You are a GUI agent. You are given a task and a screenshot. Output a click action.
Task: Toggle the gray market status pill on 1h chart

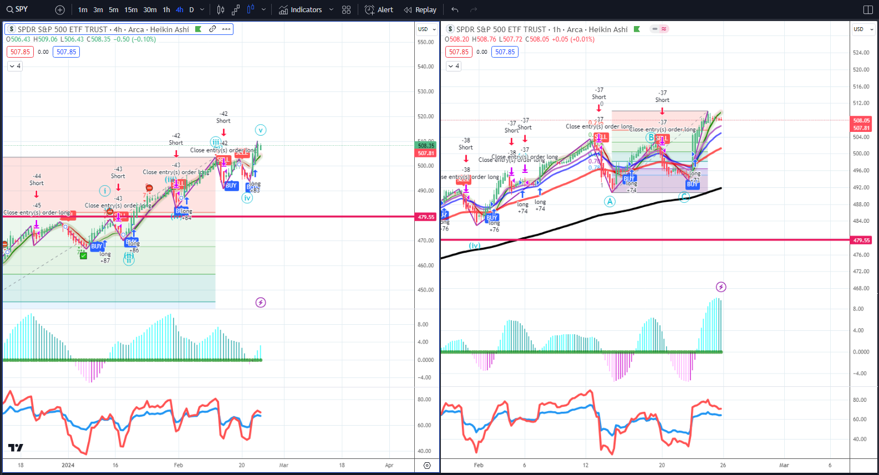[654, 29]
